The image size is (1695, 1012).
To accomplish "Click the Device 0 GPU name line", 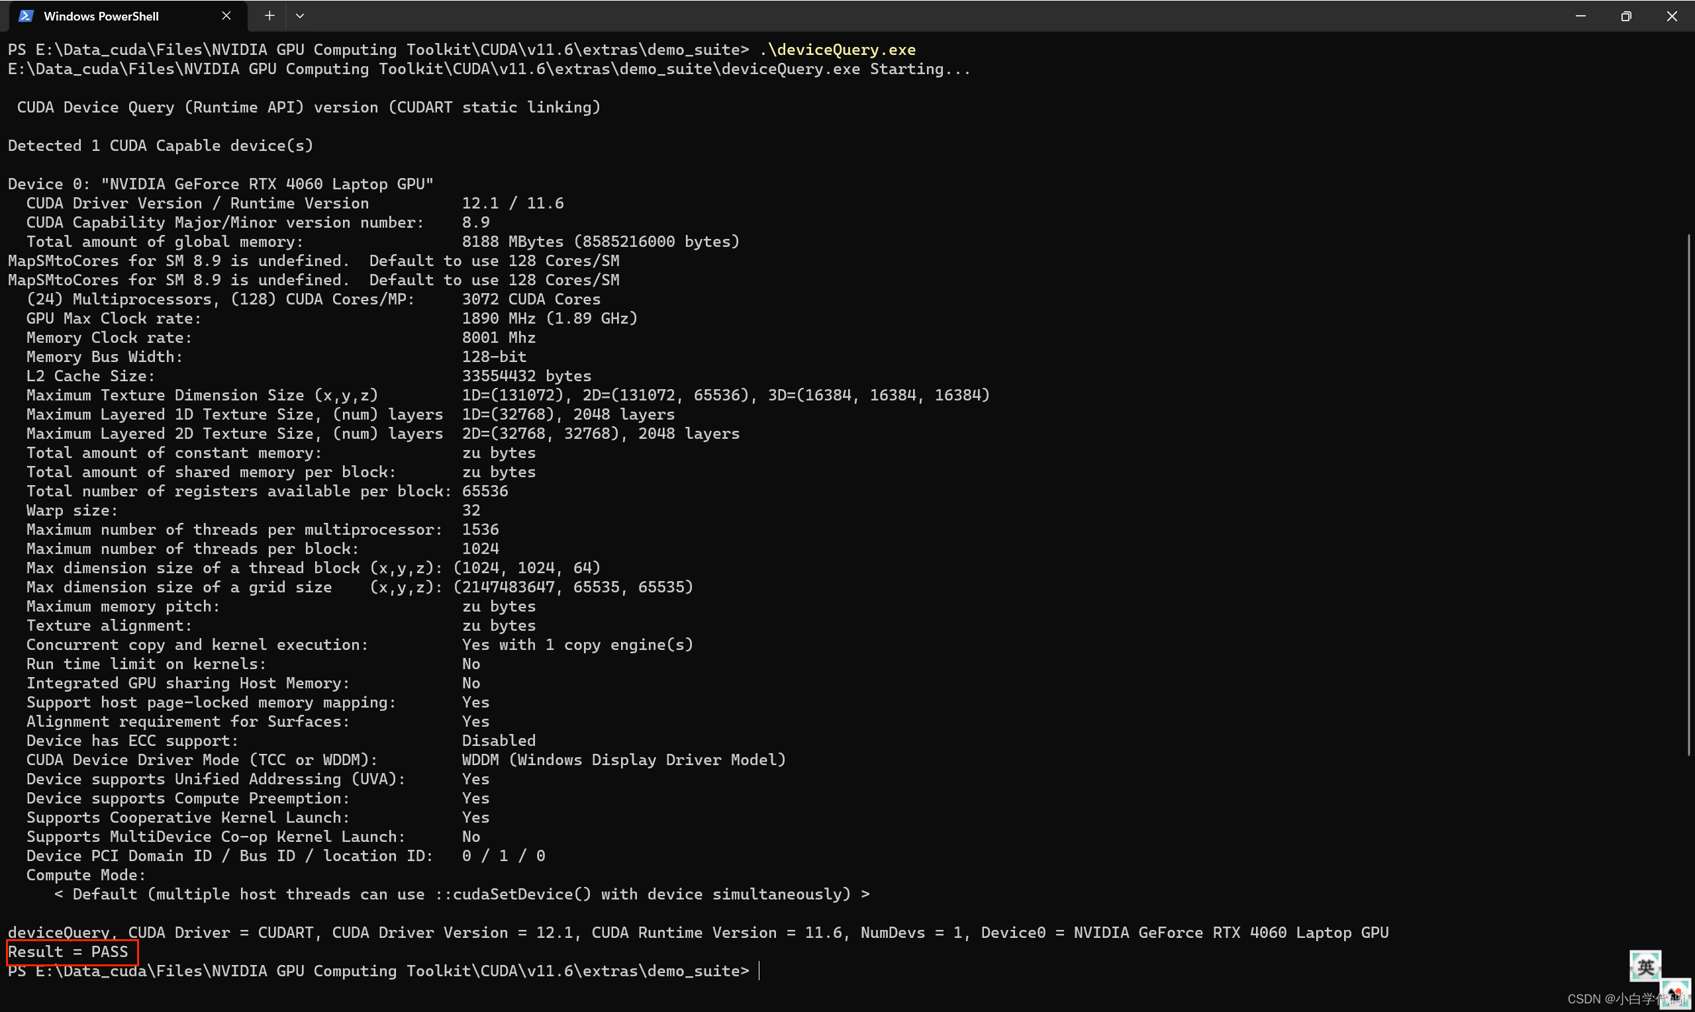I will click(221, 184).
